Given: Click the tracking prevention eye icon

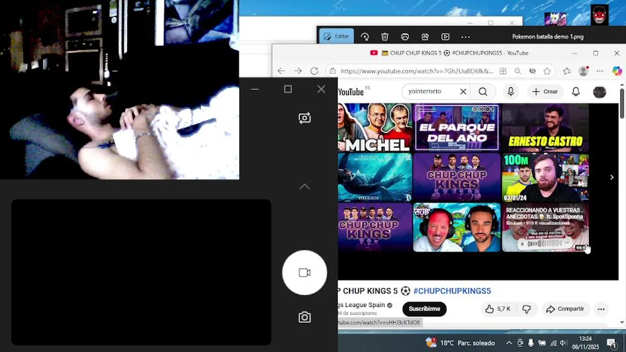Looking at the screenshot, I should tap(533, 71).
